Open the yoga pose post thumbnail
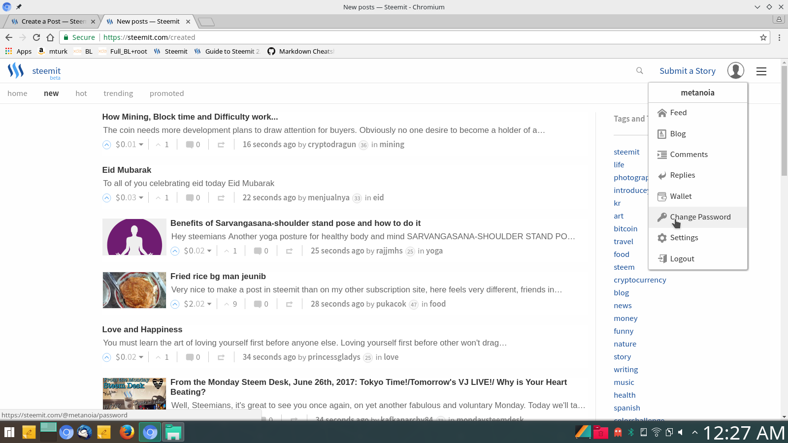This screenshot has height=443, width=788. tap(134, 237)
